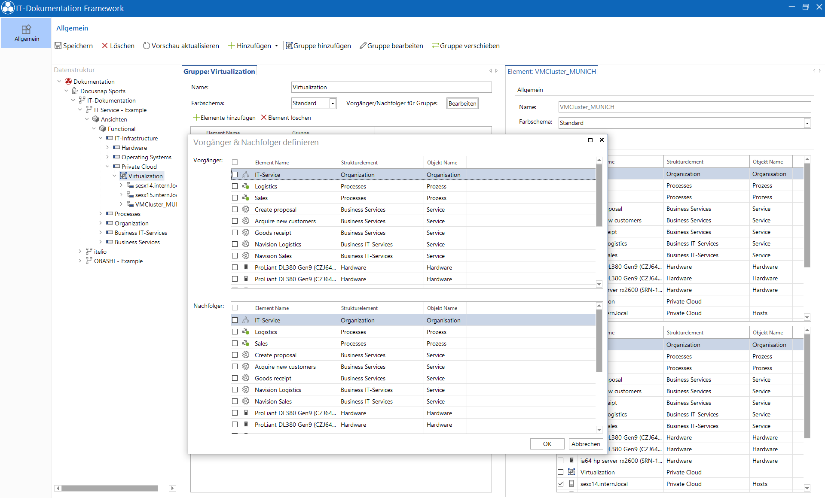The height and width of the screenshot is (498, 825).
Task: Click the Speichern save icon
Action: [x=58, y=46]
